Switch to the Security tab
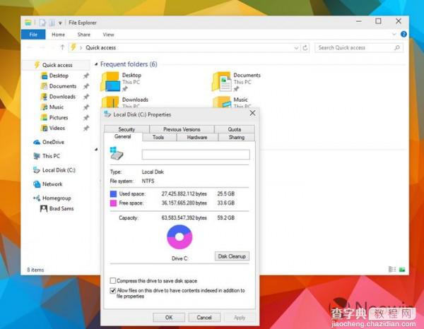The height and width of the screenshot is (329, 424). pos(126,129)
